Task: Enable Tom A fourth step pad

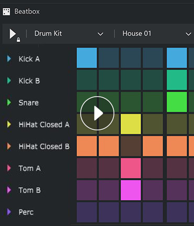Action: tap(153, 168)
